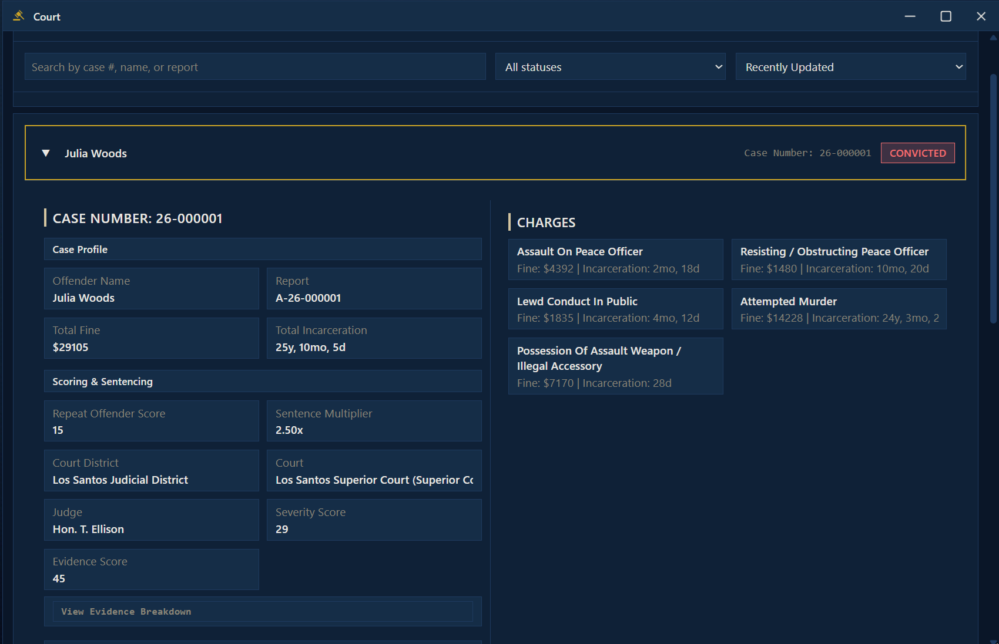
Task: Minimize the Court window
Action: (x=910, y=16)
